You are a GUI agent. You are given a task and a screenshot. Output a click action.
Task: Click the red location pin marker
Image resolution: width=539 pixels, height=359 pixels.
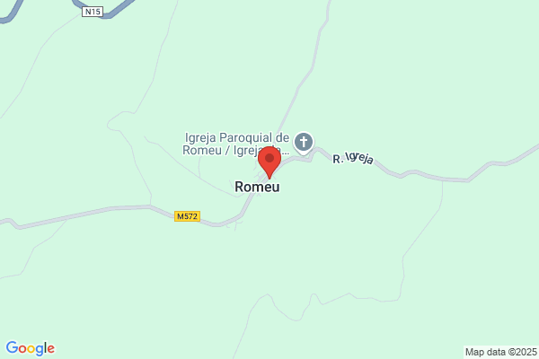[269, 162]
